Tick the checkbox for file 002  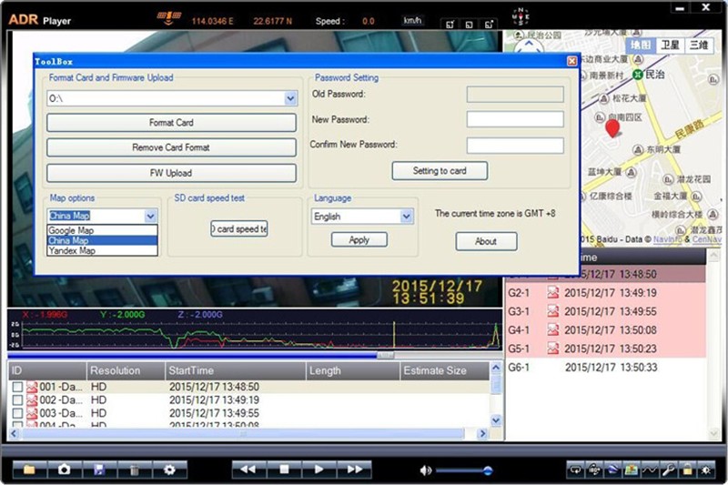tap(17, 400)
